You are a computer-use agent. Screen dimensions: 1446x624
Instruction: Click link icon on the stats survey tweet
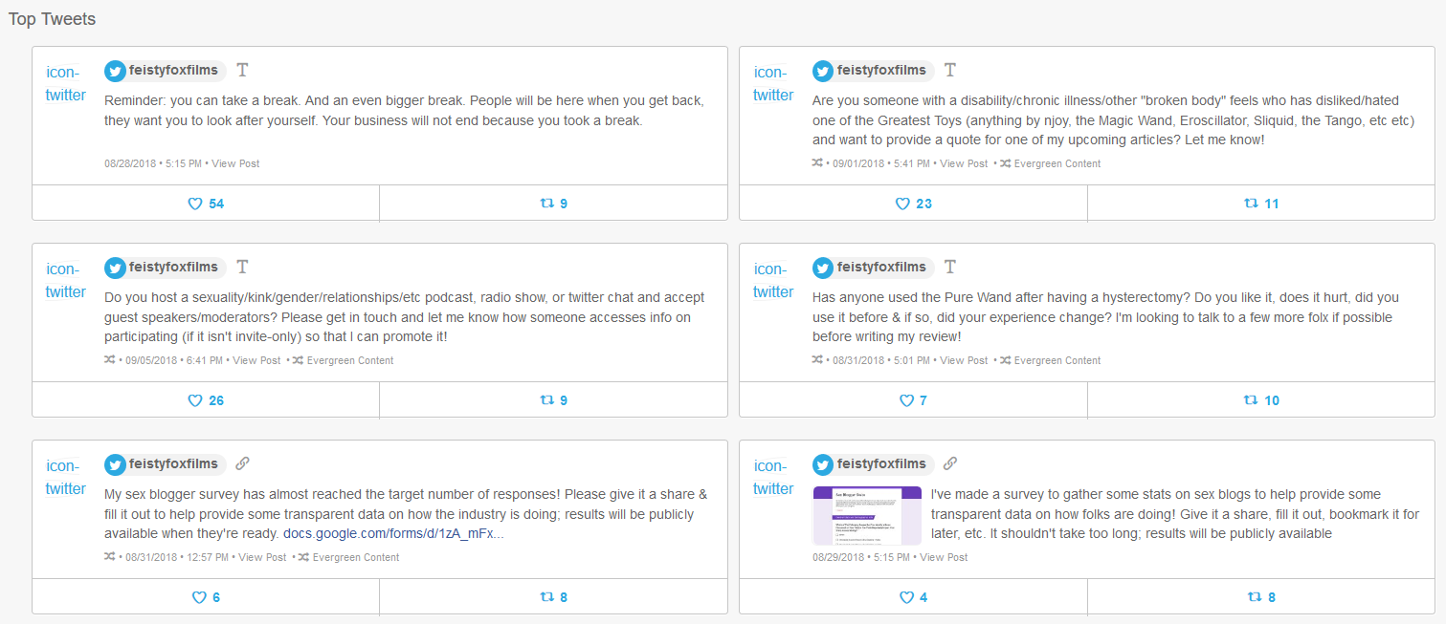[950, 463]
